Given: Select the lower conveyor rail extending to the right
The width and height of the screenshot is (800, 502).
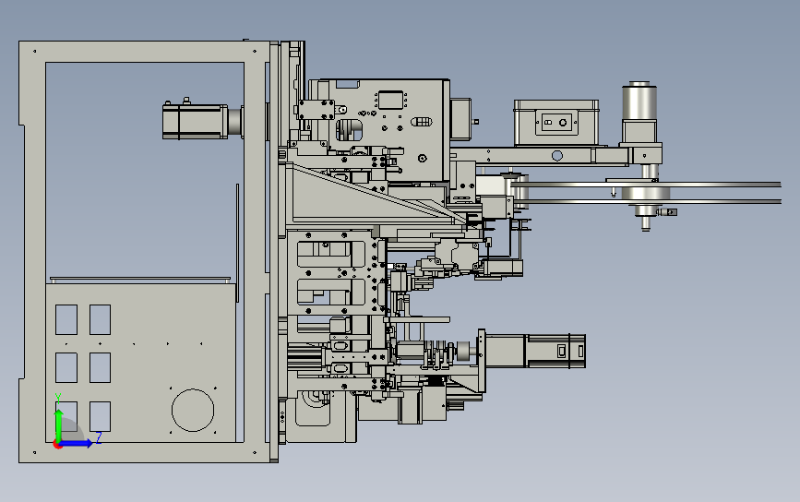Looking at the screenshot, I should pos(648,201).
